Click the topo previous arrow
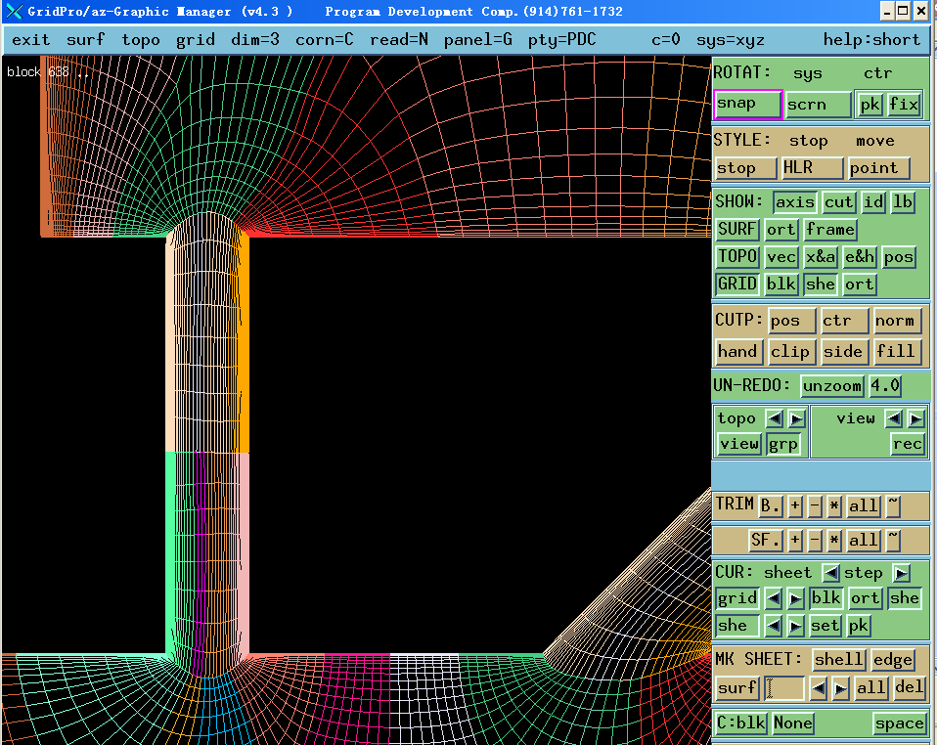The height and width of the screenshot is (745, 937). pos(774,418)
